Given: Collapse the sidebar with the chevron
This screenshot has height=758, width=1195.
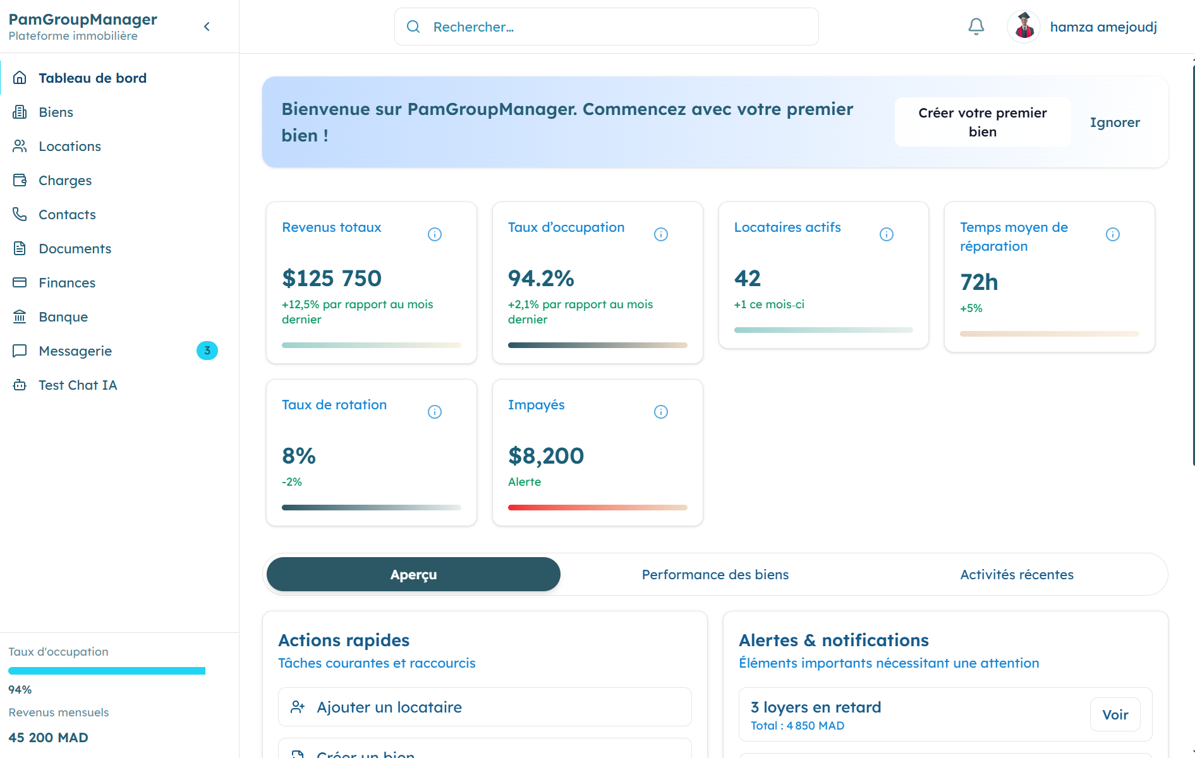Looking at the screenshot, I should (x=206, y=27).
